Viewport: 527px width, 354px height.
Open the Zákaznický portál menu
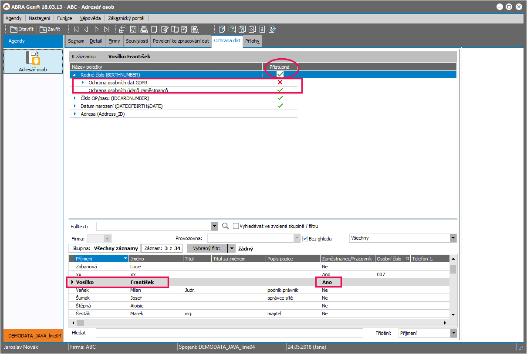pos(126,18)
